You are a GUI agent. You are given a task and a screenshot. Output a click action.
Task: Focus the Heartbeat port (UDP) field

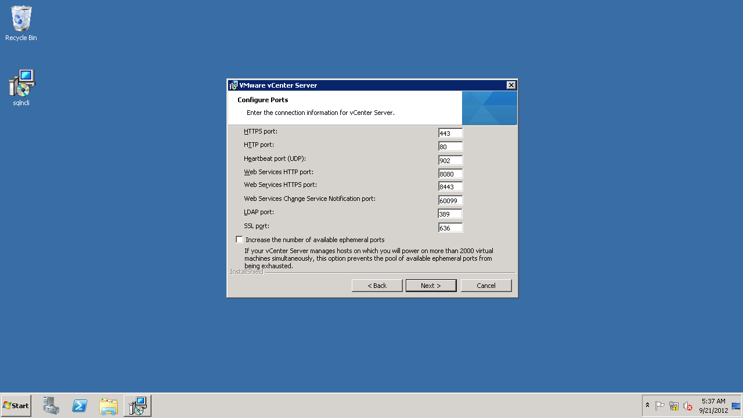click(450, 161)
